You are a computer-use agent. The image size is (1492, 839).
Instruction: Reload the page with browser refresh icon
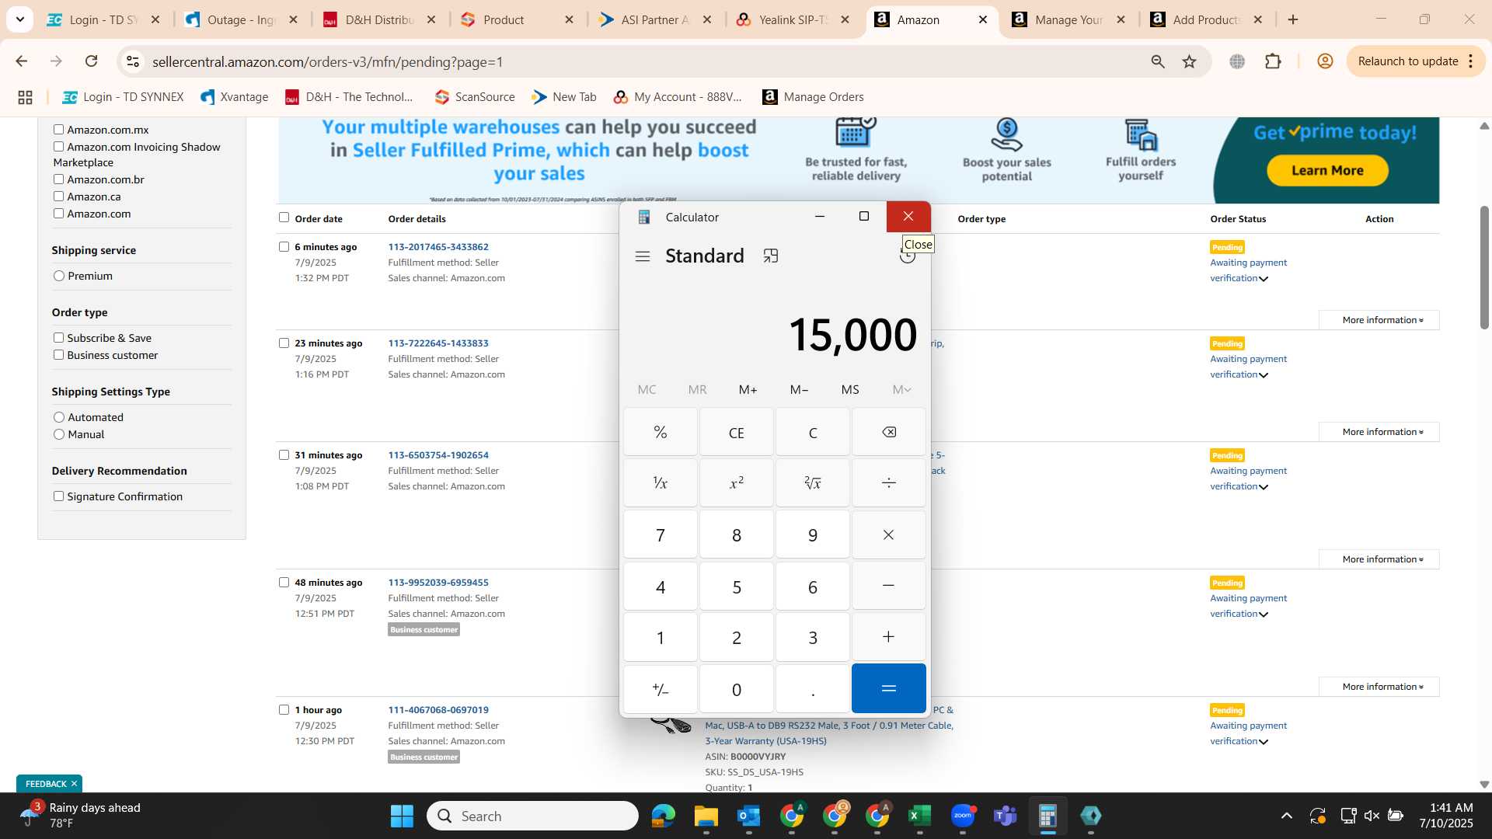click(x=91, y=61)
